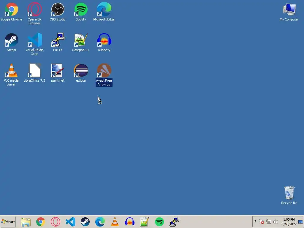Click Steam desktop shortcut
Screen dimensions: 304x228
pos(11,42)
